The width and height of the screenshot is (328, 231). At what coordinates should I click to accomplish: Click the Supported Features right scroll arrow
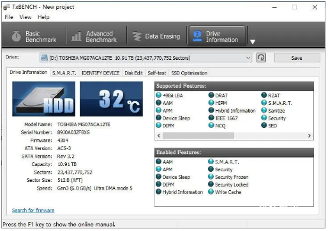(309, 136)
